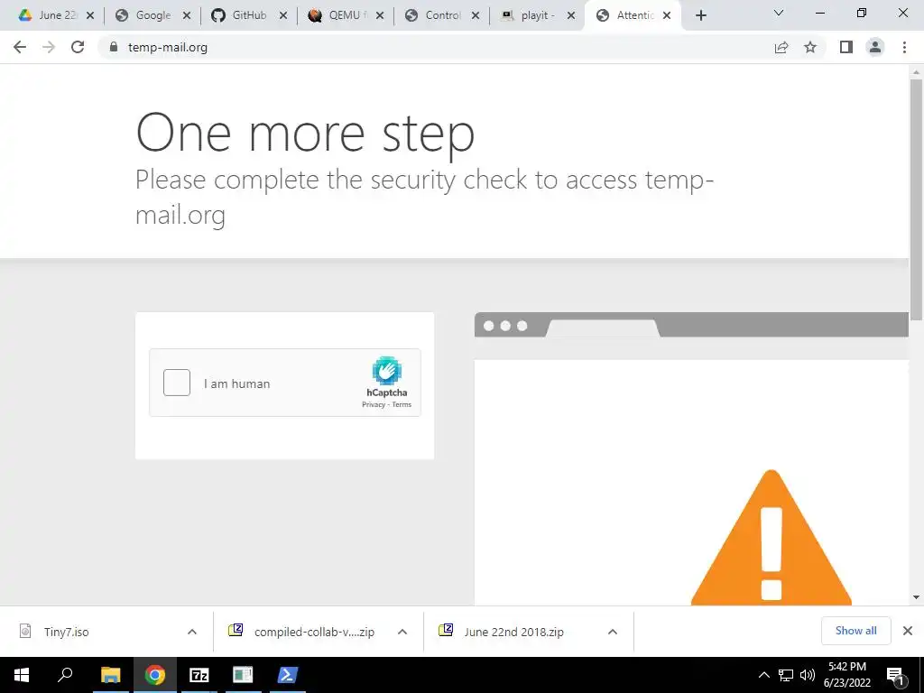Image resolution: width=924 pixels, height=693 pixels.
Task: Open the Chrome side panel
Action: tap(846, 47)
